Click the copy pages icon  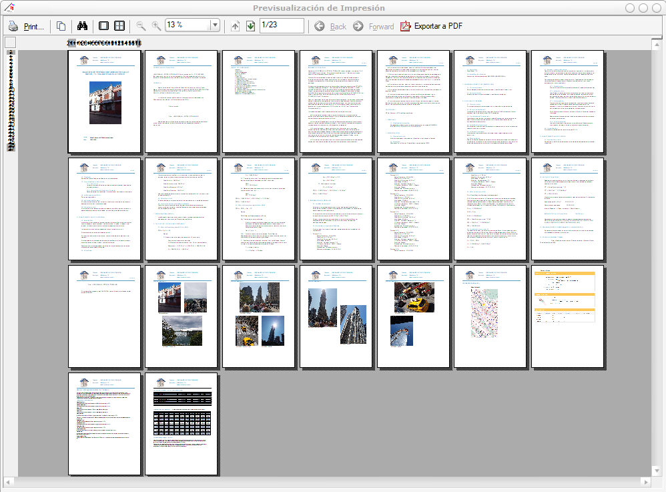[61, 26]
